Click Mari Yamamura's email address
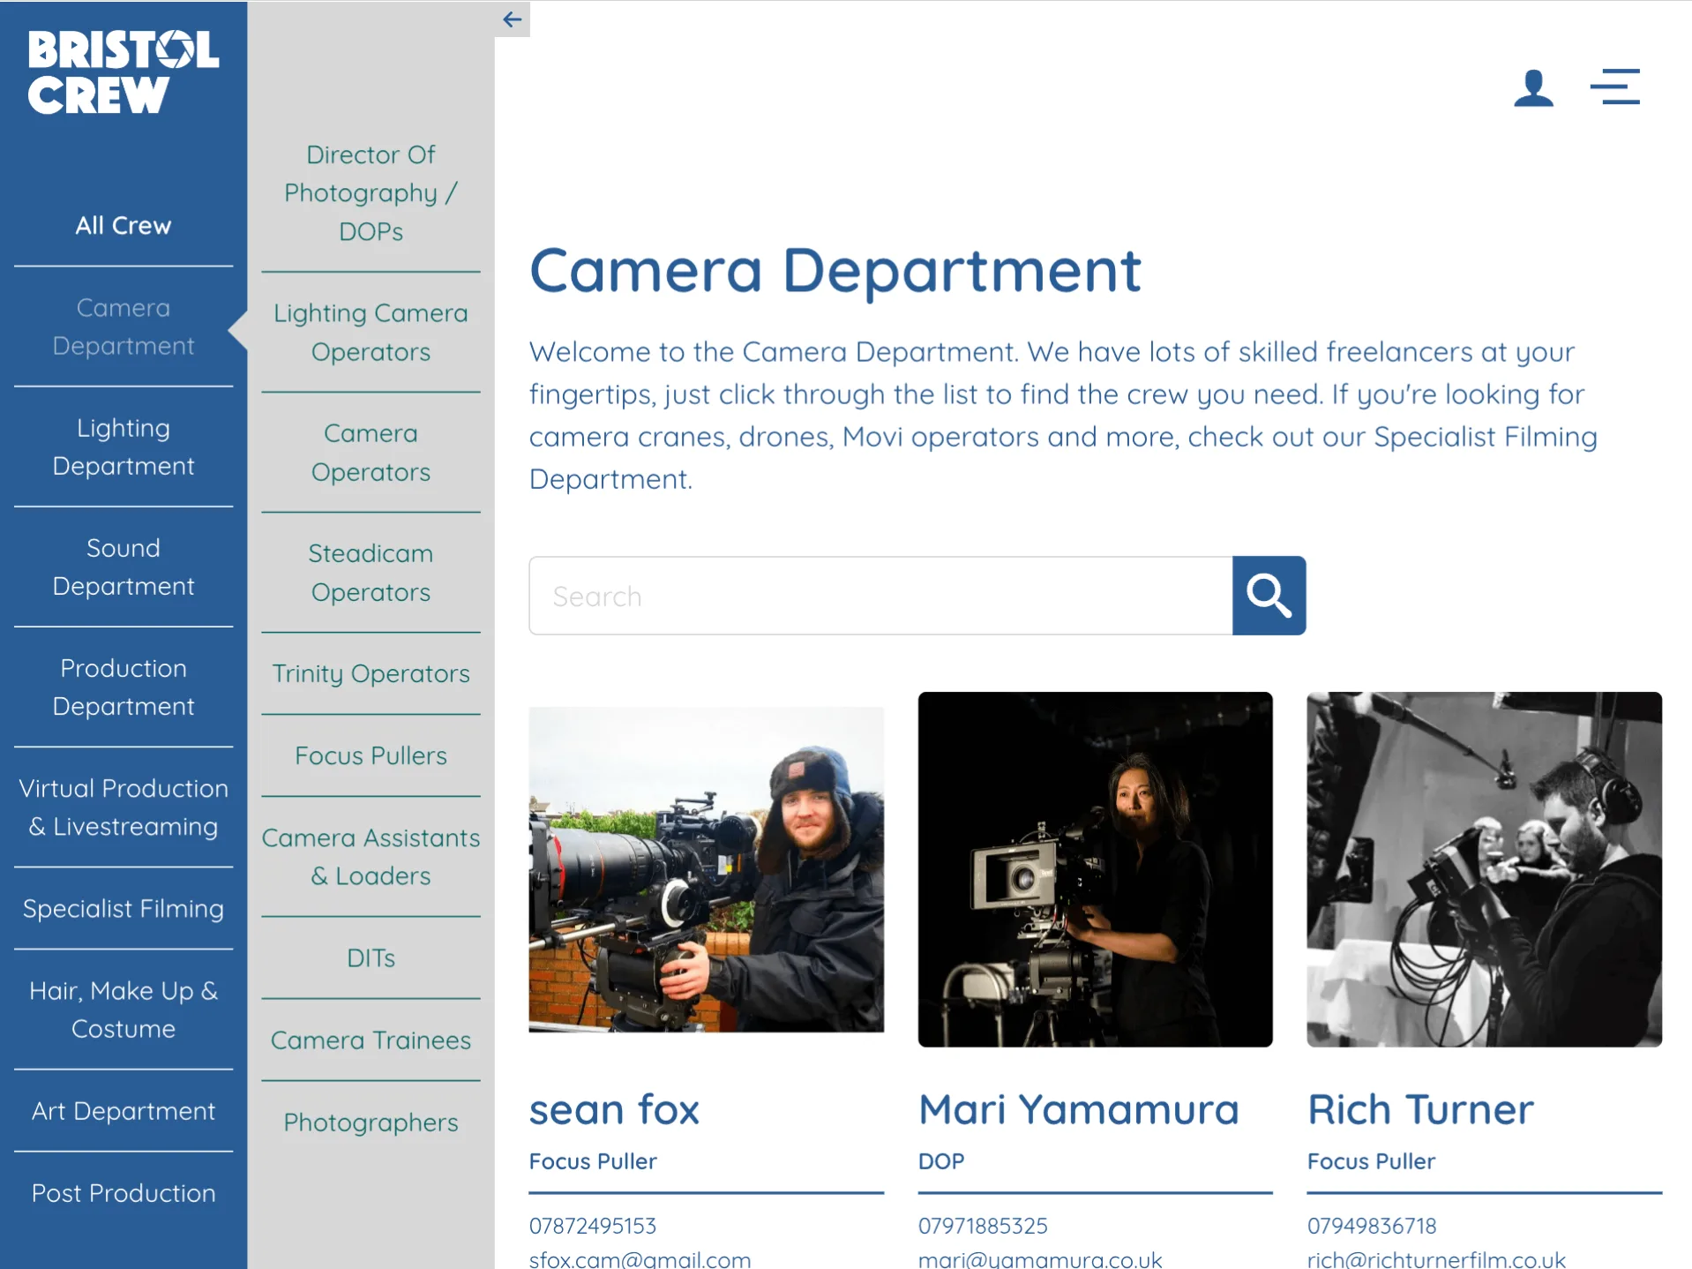This screenshot has width=1692, height=1269. (x=1039, y=1259)
